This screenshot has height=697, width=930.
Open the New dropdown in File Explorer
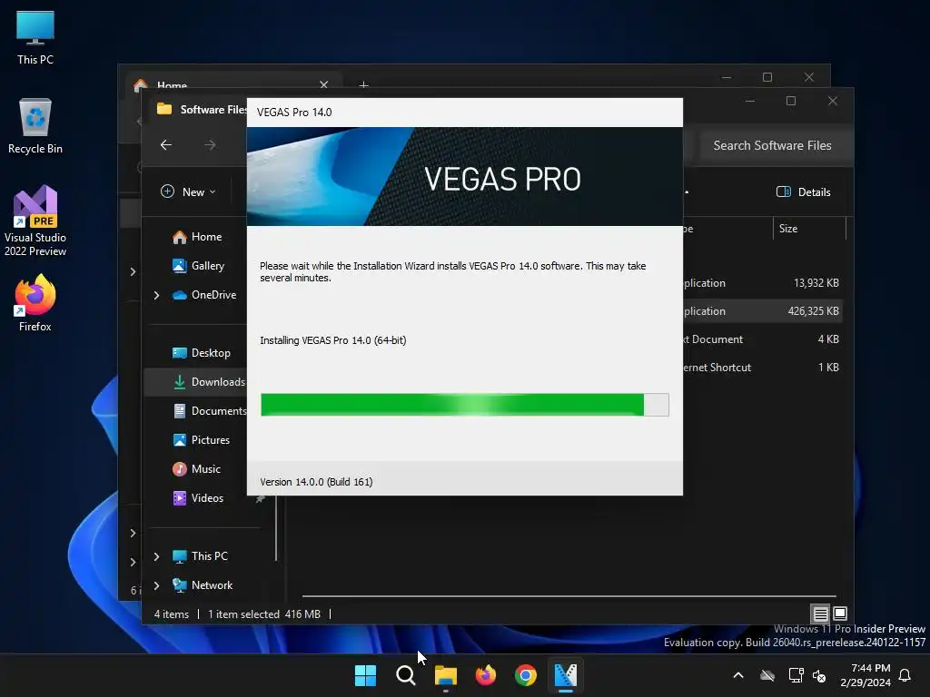(188, 191)
